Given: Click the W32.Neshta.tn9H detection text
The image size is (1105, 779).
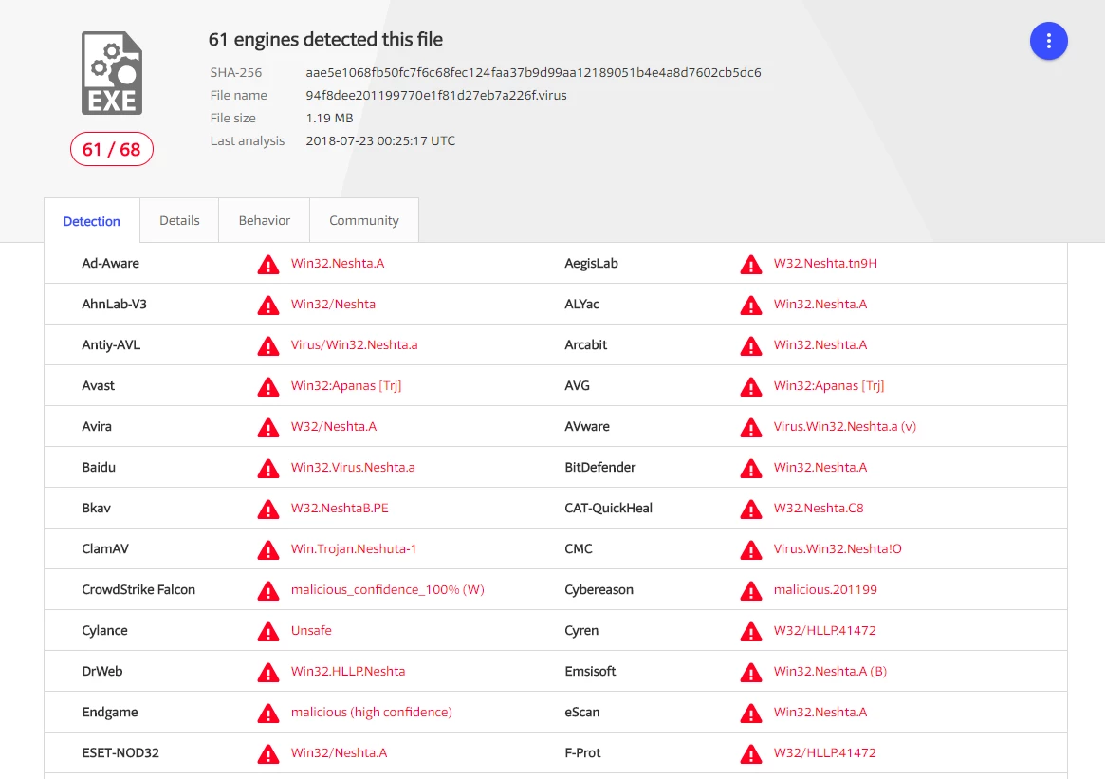Looking at the screenshot, I should point(825,263).
